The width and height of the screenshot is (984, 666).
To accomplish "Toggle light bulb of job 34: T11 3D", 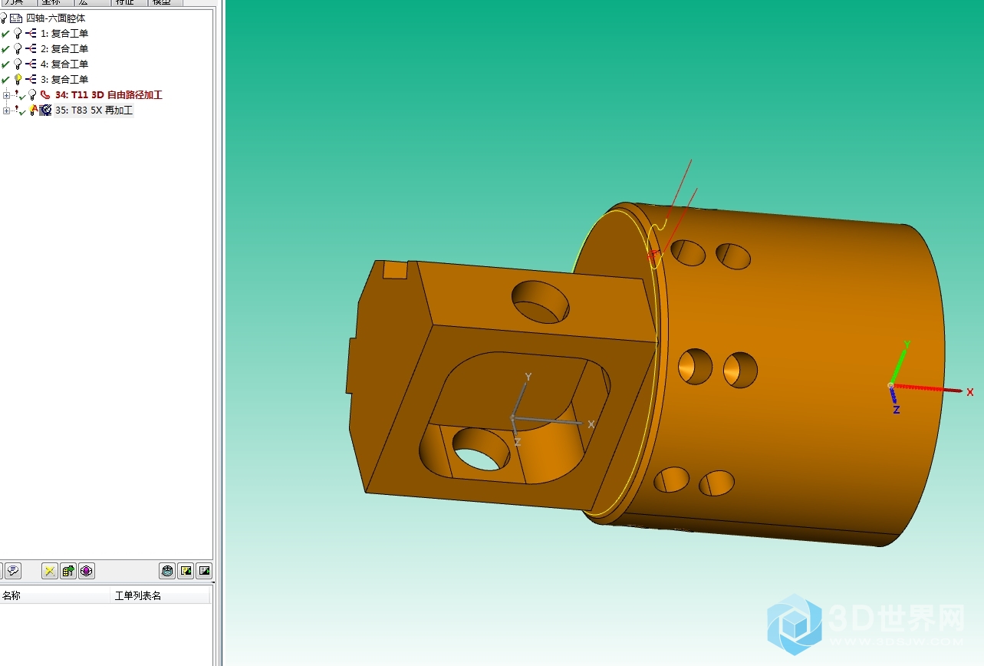I will pyautogui.click(x=32, y=94).
